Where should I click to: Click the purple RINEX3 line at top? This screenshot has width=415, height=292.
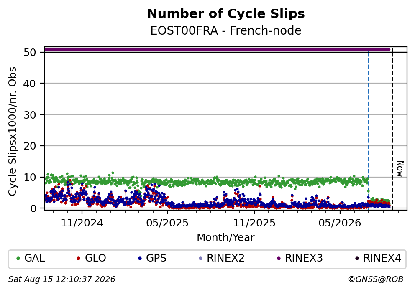tap(217, 49)
